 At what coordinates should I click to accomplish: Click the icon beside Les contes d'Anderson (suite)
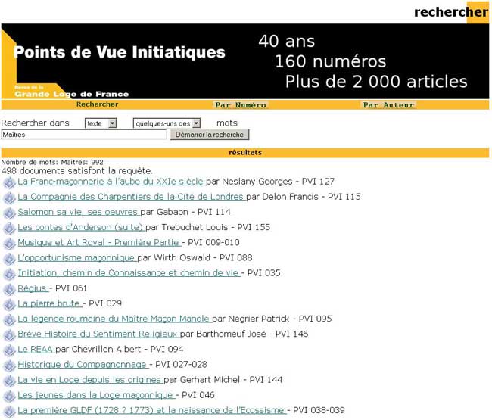point(9,229)
